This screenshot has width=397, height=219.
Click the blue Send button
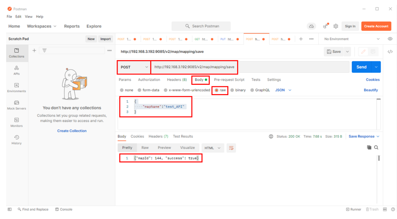tap(361, 67)
